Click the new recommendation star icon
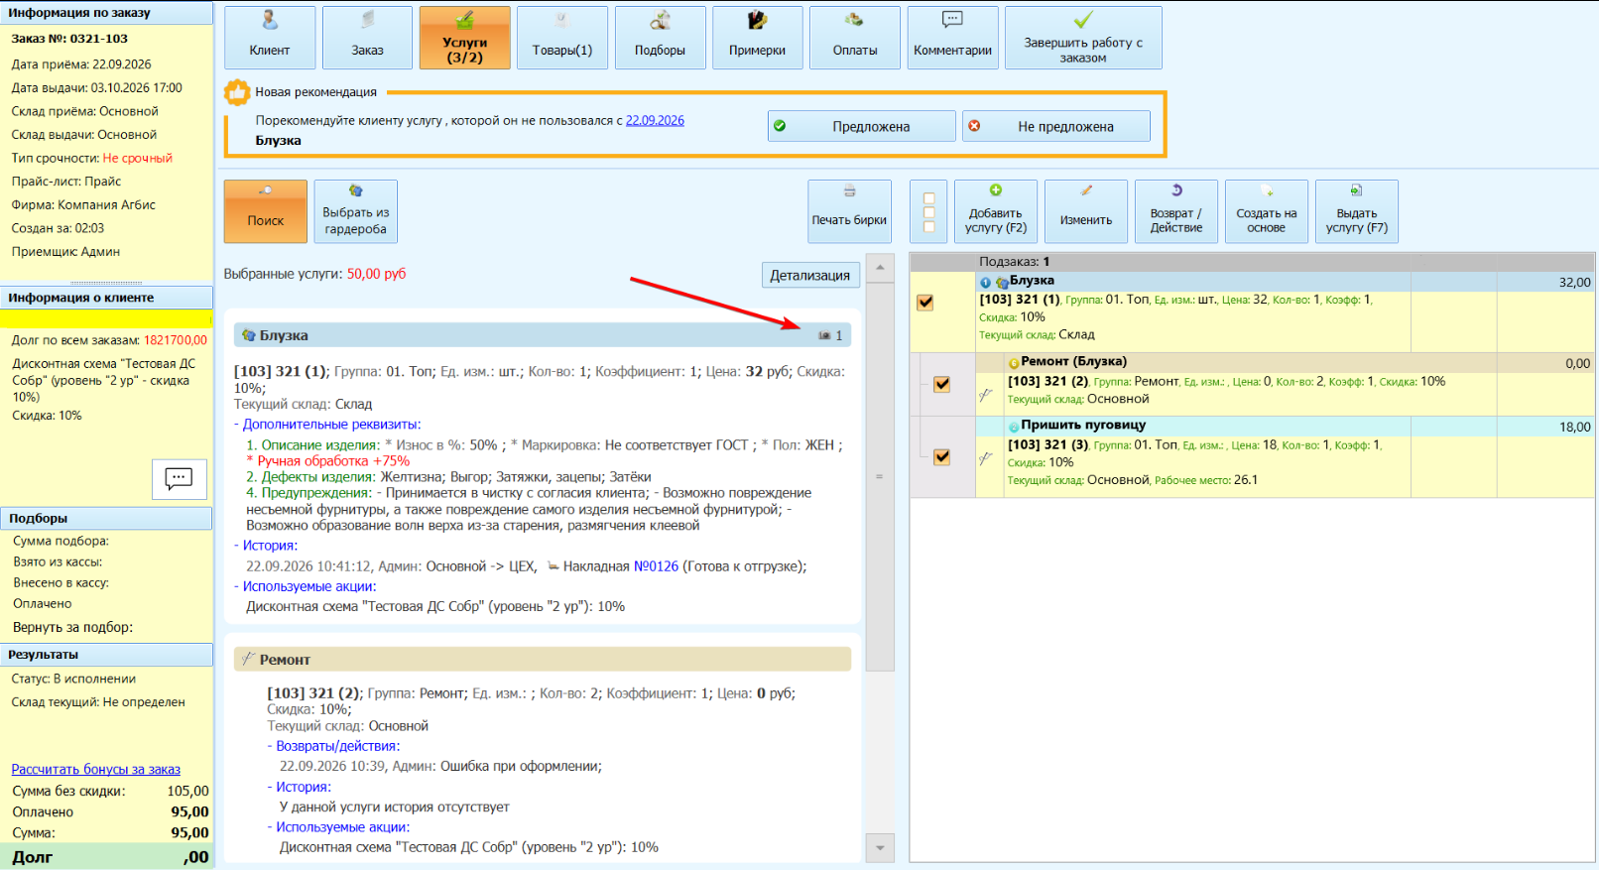This screenshot has height=870, width=1599. click(237, 92)
